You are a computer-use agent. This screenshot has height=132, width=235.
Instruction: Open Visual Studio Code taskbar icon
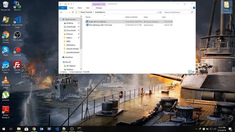pos(57,129)
